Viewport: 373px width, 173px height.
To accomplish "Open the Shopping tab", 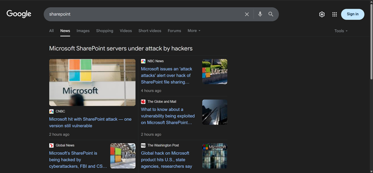I will point(105,31).
